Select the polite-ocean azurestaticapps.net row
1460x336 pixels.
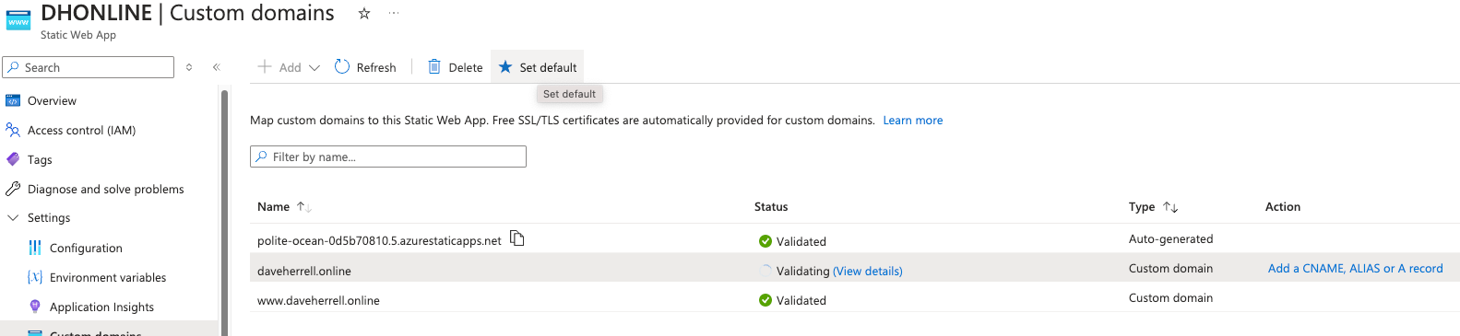pos(855,239)
